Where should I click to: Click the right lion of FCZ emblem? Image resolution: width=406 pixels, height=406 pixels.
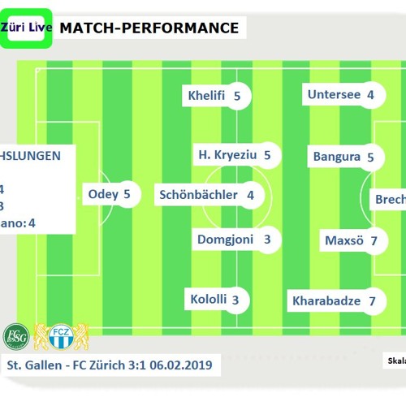(81, 337)
